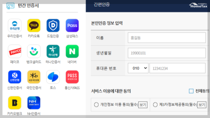Select the 우리인증서 bank icon
The height and width of the screenshot is (118, 210).
click(x=15, y=26)
